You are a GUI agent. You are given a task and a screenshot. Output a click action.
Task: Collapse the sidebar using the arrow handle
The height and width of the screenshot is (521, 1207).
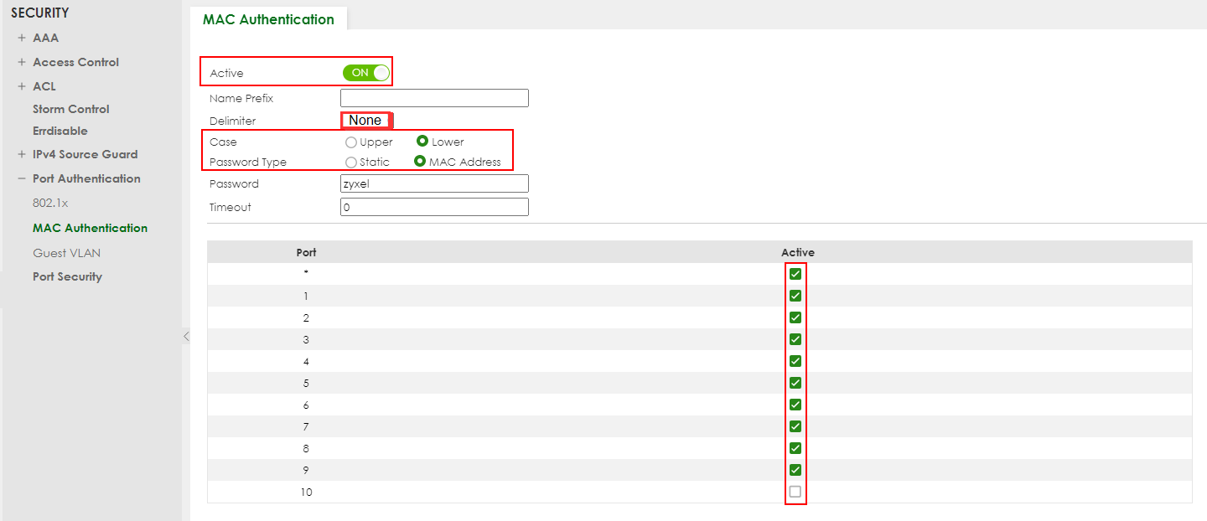[186, 337]
